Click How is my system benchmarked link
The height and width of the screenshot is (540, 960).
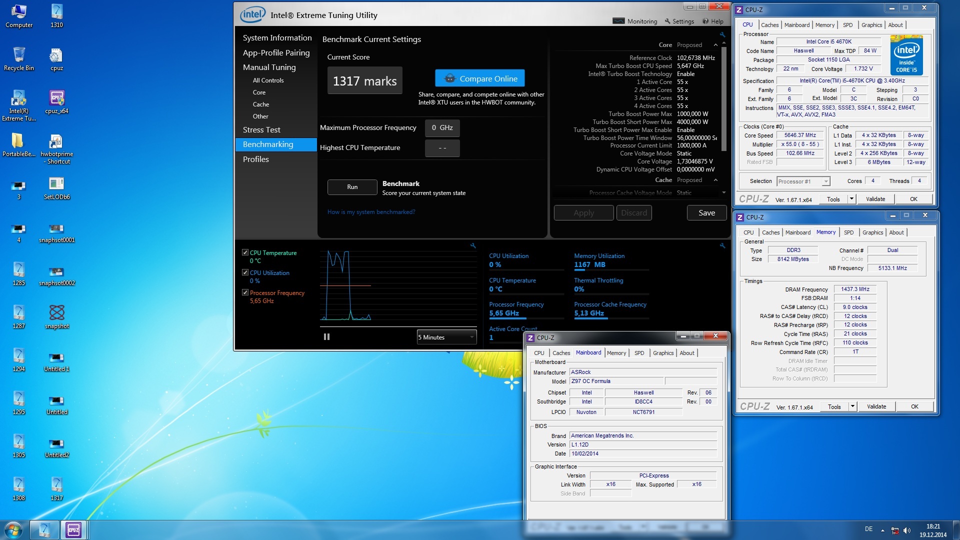point(371,212)
